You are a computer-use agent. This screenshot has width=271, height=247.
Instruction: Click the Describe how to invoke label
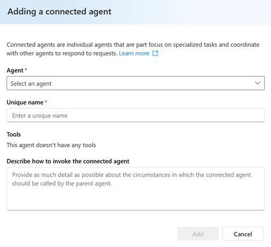tap(68, 161)
